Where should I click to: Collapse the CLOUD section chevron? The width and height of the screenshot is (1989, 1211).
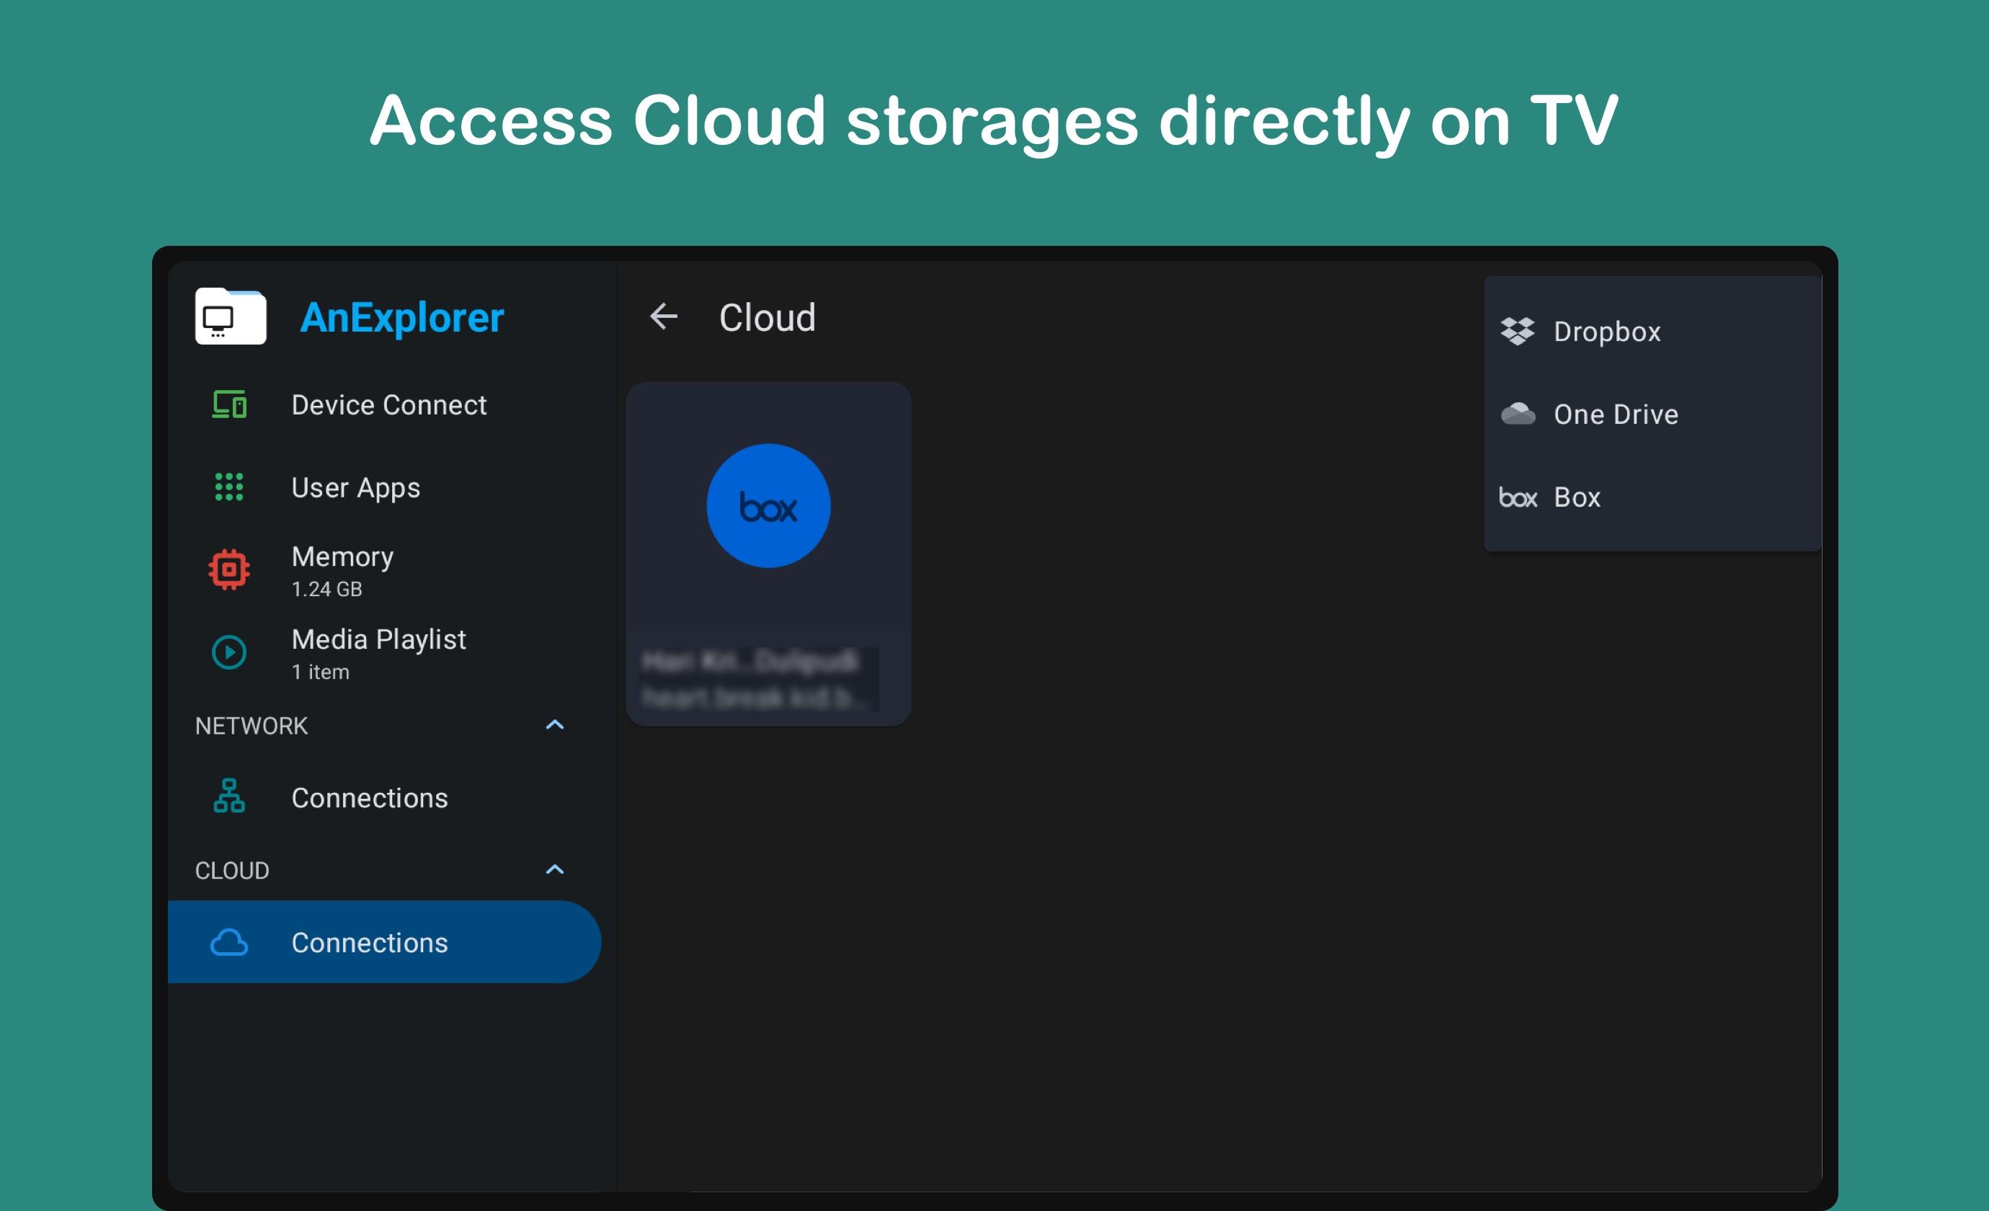(555, 869)
